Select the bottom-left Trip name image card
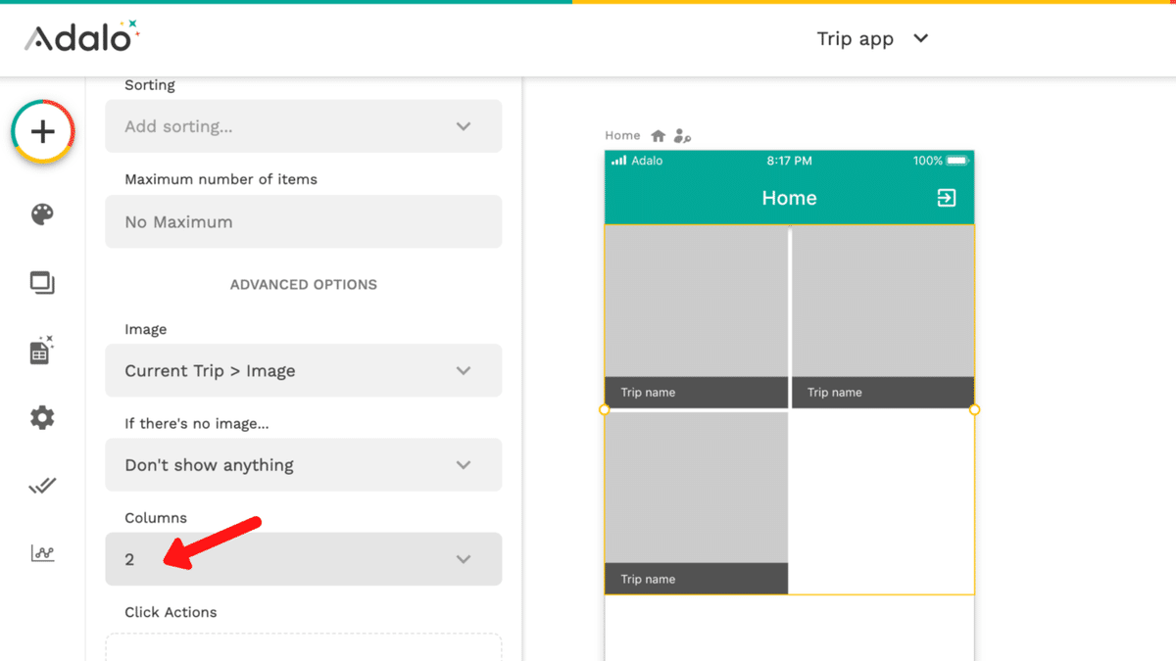This screenshot has width=1176, height=661. coord(697,503)
